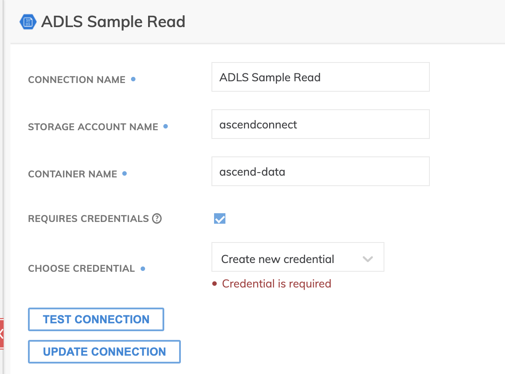Click the ADLS hexagon icon in header

pyautogui.click(x=28, y=22)
